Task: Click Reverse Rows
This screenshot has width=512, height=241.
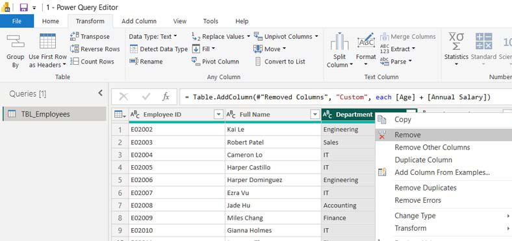Action: [95, 49]
